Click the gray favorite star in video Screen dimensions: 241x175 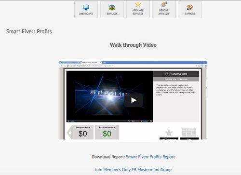coord(169,133)
